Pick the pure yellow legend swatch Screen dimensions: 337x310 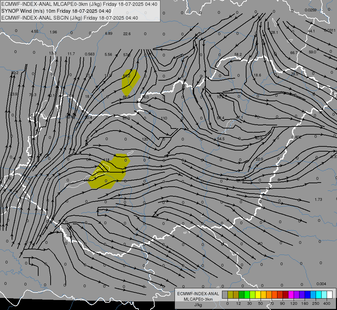[x=258, y=295]
